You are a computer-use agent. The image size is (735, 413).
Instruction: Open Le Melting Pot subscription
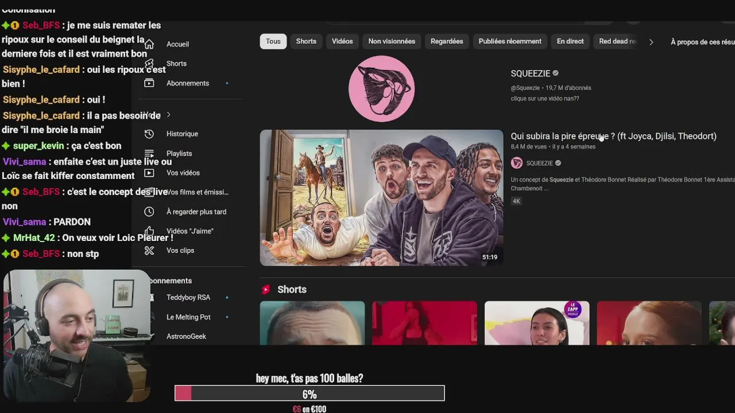[188, 317]
